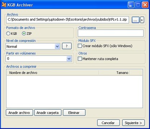The height and width of the screenshot is (129, 150).
Task: Click the Archivo path input field
Action: [67, 20]
